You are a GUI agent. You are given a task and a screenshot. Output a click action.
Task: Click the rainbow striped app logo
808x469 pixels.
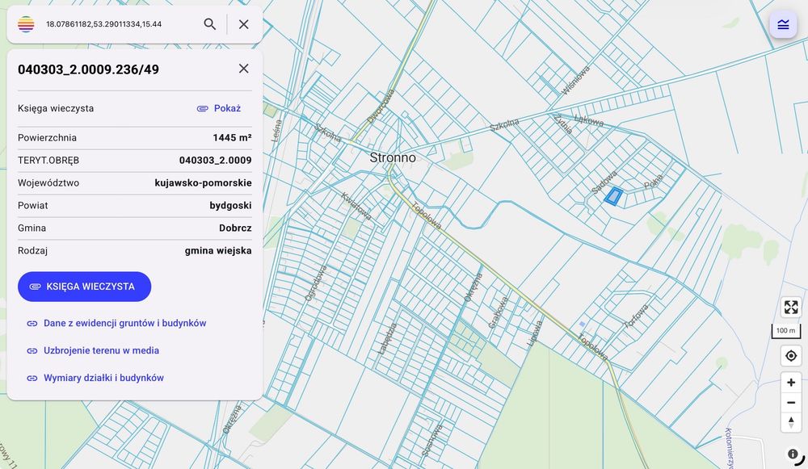pyautogui.click(x=26, y=24)
